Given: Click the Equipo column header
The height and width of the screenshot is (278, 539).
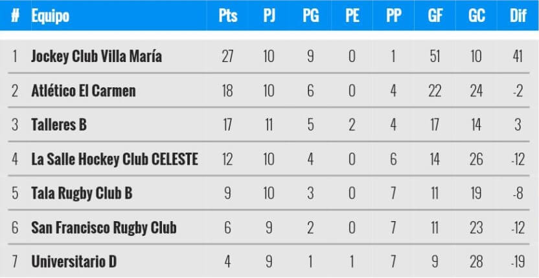Looking at the screenshot, I should [x=51, y=16].
